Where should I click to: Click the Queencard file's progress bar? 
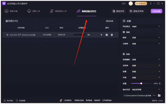tap(80, 35)
